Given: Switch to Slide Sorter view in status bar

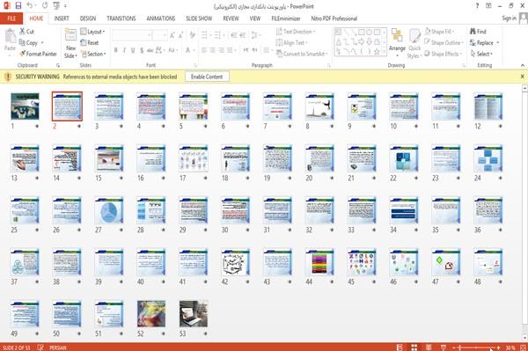Looking at the screenshot, I should pyautogui.click(x=414, y=347).
